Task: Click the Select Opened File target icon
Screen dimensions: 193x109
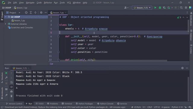Action: [26, 13]
